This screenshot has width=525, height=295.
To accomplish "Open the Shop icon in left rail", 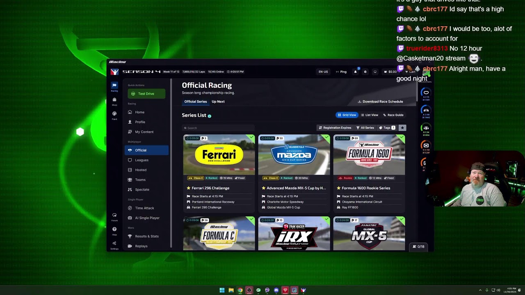I will point(114,101).
